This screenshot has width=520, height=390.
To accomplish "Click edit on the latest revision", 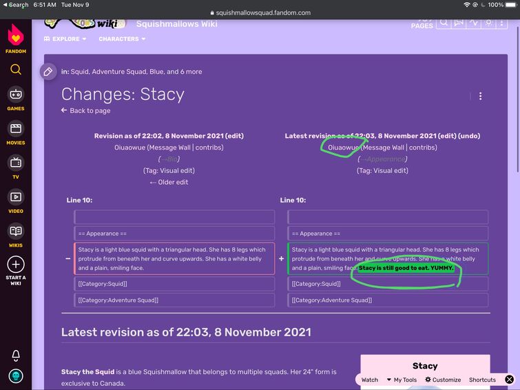I will 447,136.
